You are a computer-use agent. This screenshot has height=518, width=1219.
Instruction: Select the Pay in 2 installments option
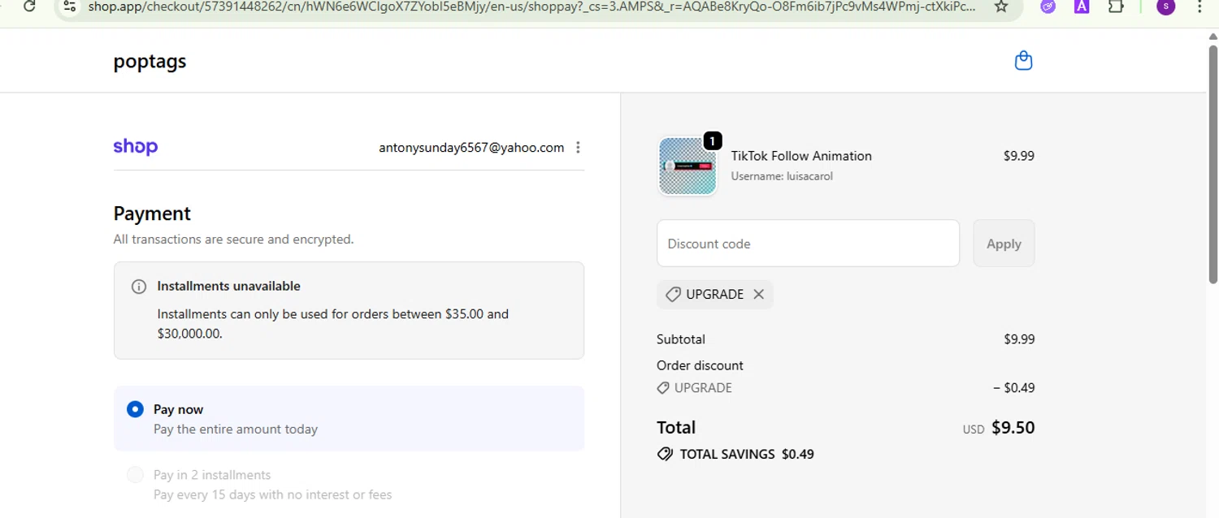(135, 475)
